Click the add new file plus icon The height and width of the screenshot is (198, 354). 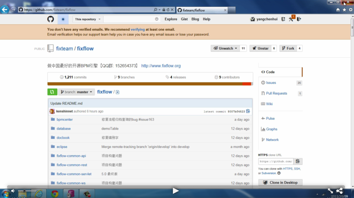point(118,92)
